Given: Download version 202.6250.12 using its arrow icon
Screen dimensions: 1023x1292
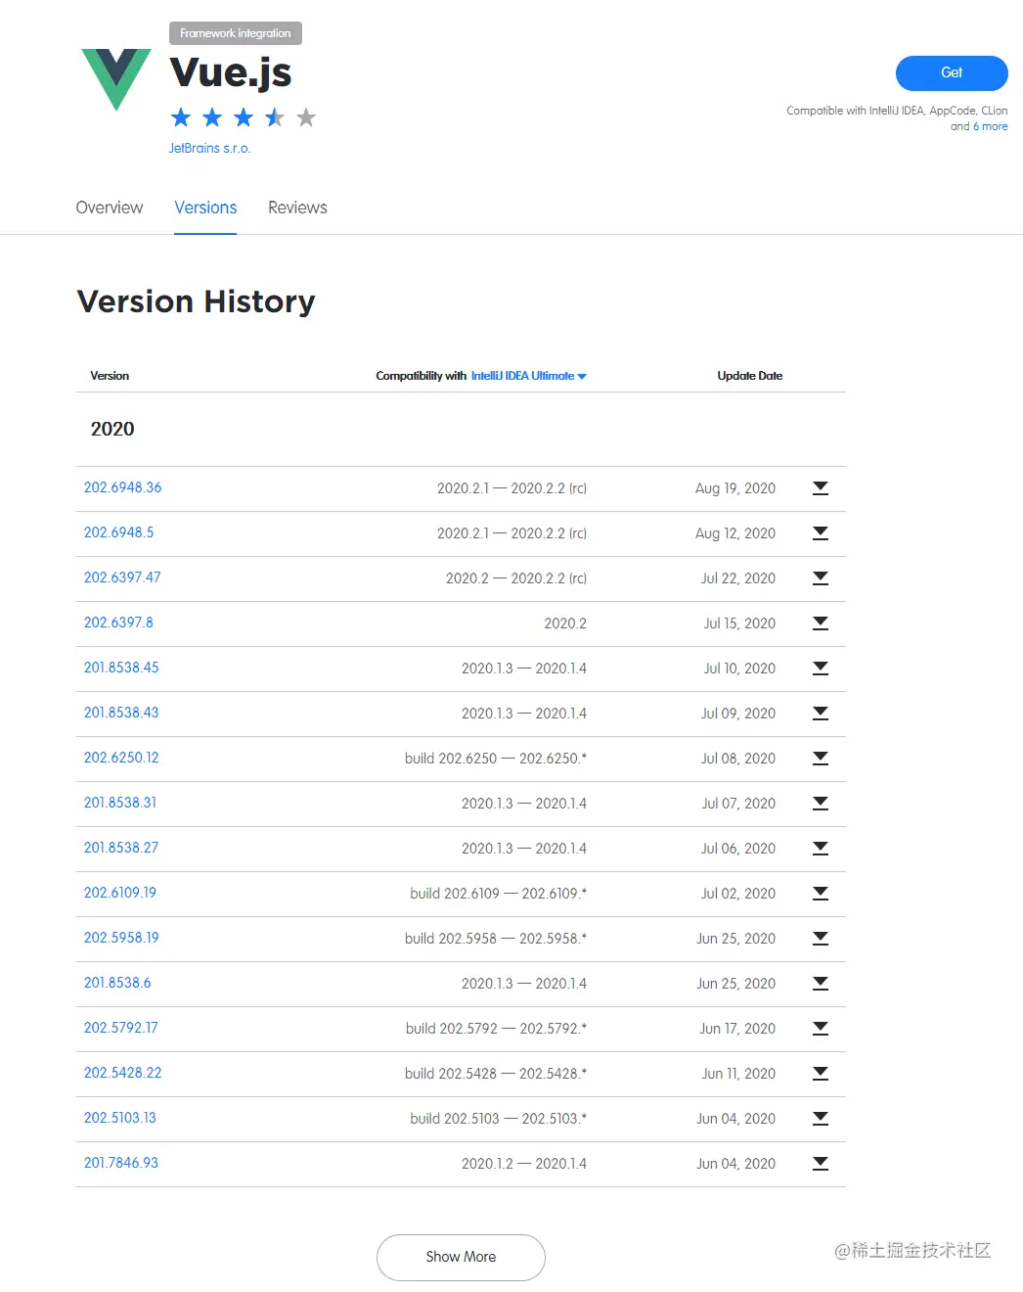Looking at the screenshot, I should [821, 759].
